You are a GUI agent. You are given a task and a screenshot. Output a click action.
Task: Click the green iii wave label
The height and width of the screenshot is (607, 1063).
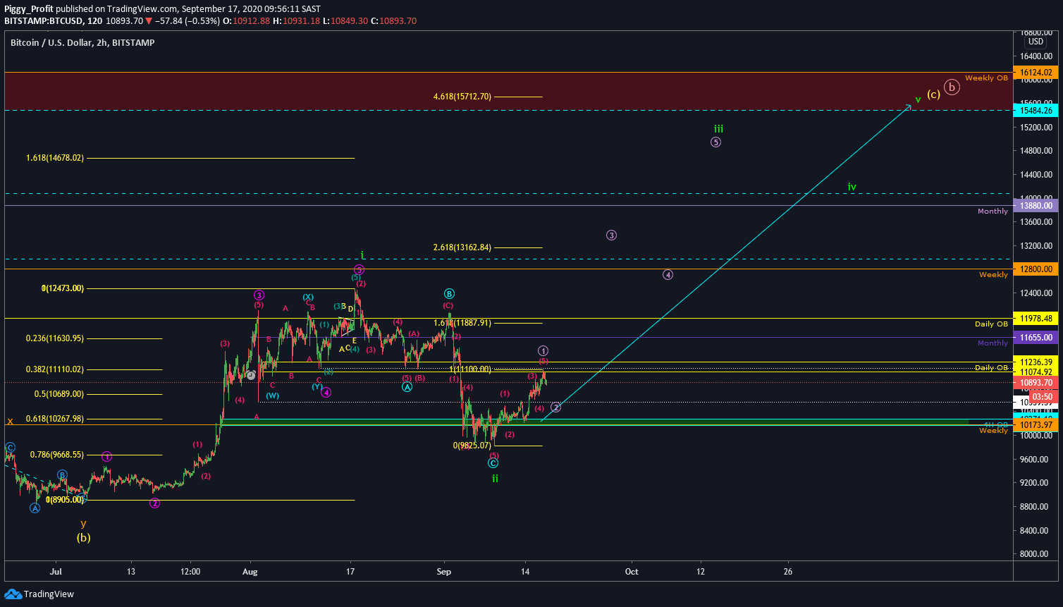(718, 129)
